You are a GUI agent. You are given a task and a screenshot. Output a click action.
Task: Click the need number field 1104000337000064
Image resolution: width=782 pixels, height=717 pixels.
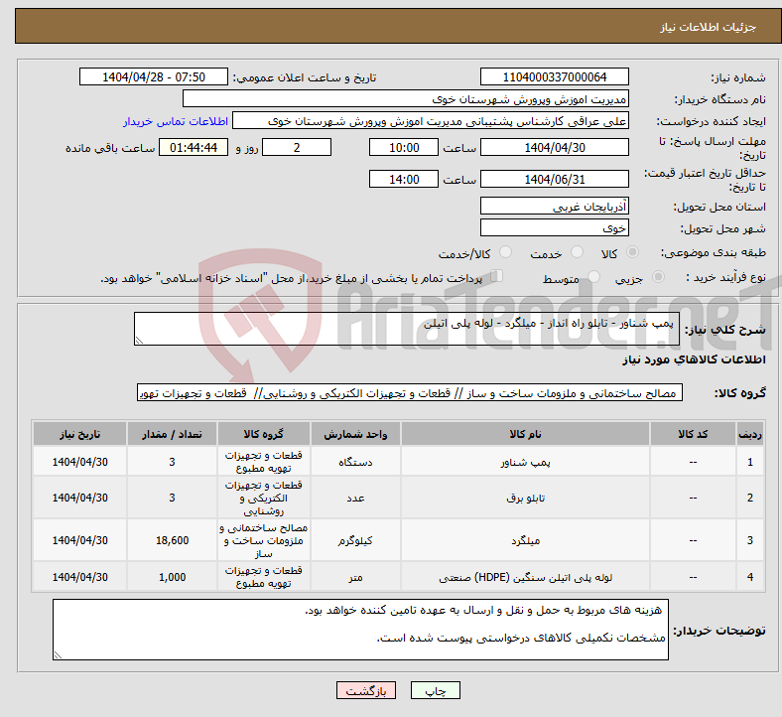coord(554,76)
